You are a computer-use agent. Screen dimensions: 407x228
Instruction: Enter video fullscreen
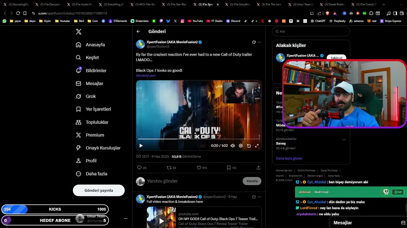coord(257,146)
